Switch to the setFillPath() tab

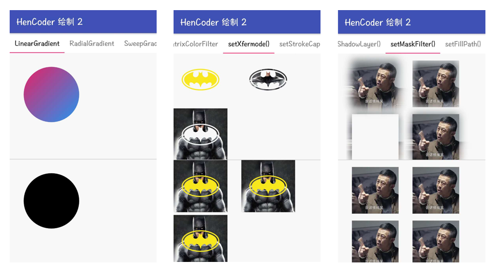coord(463,44)
